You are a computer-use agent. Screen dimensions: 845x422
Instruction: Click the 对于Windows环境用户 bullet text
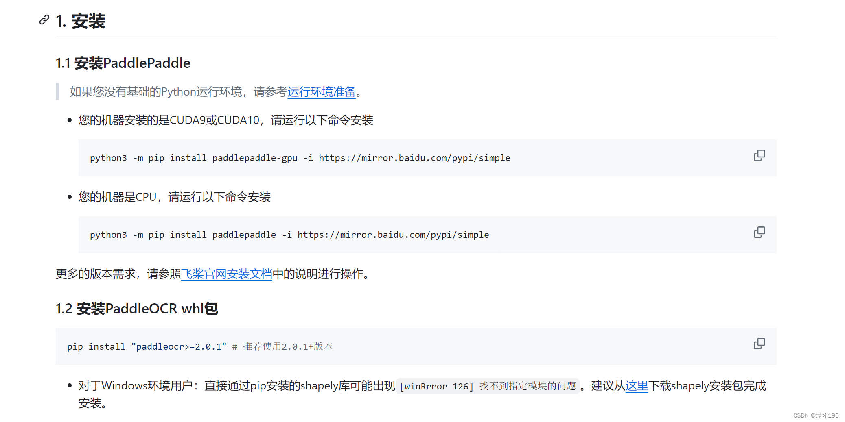[422, 394]
